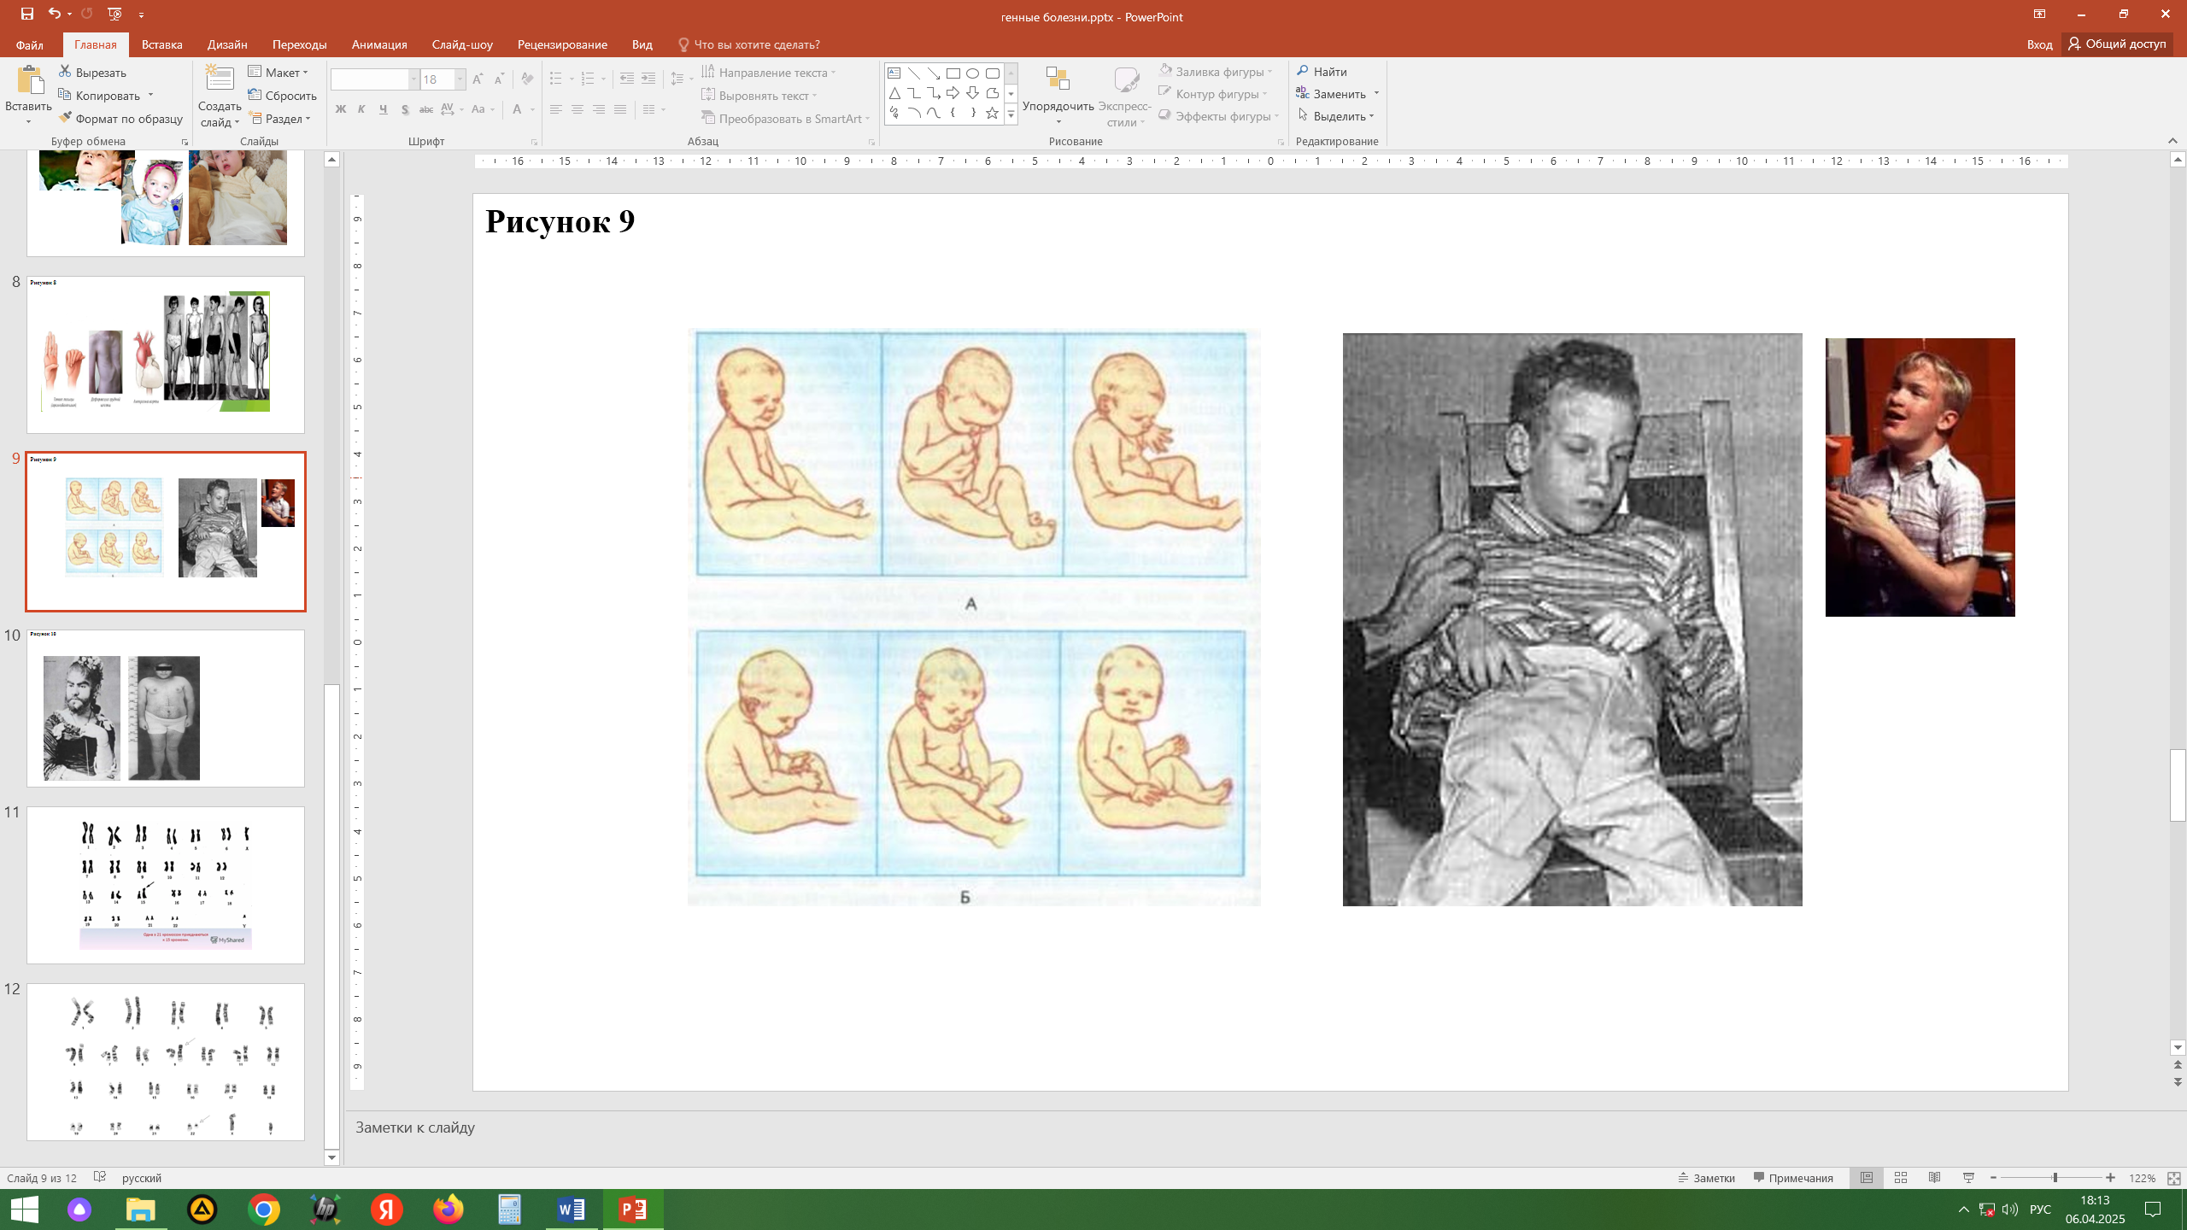Screen dimensions: 2187x1230
Task: Toggle Comments (Примечания) pane in status bar
Action: (x=1793, y=1178)
